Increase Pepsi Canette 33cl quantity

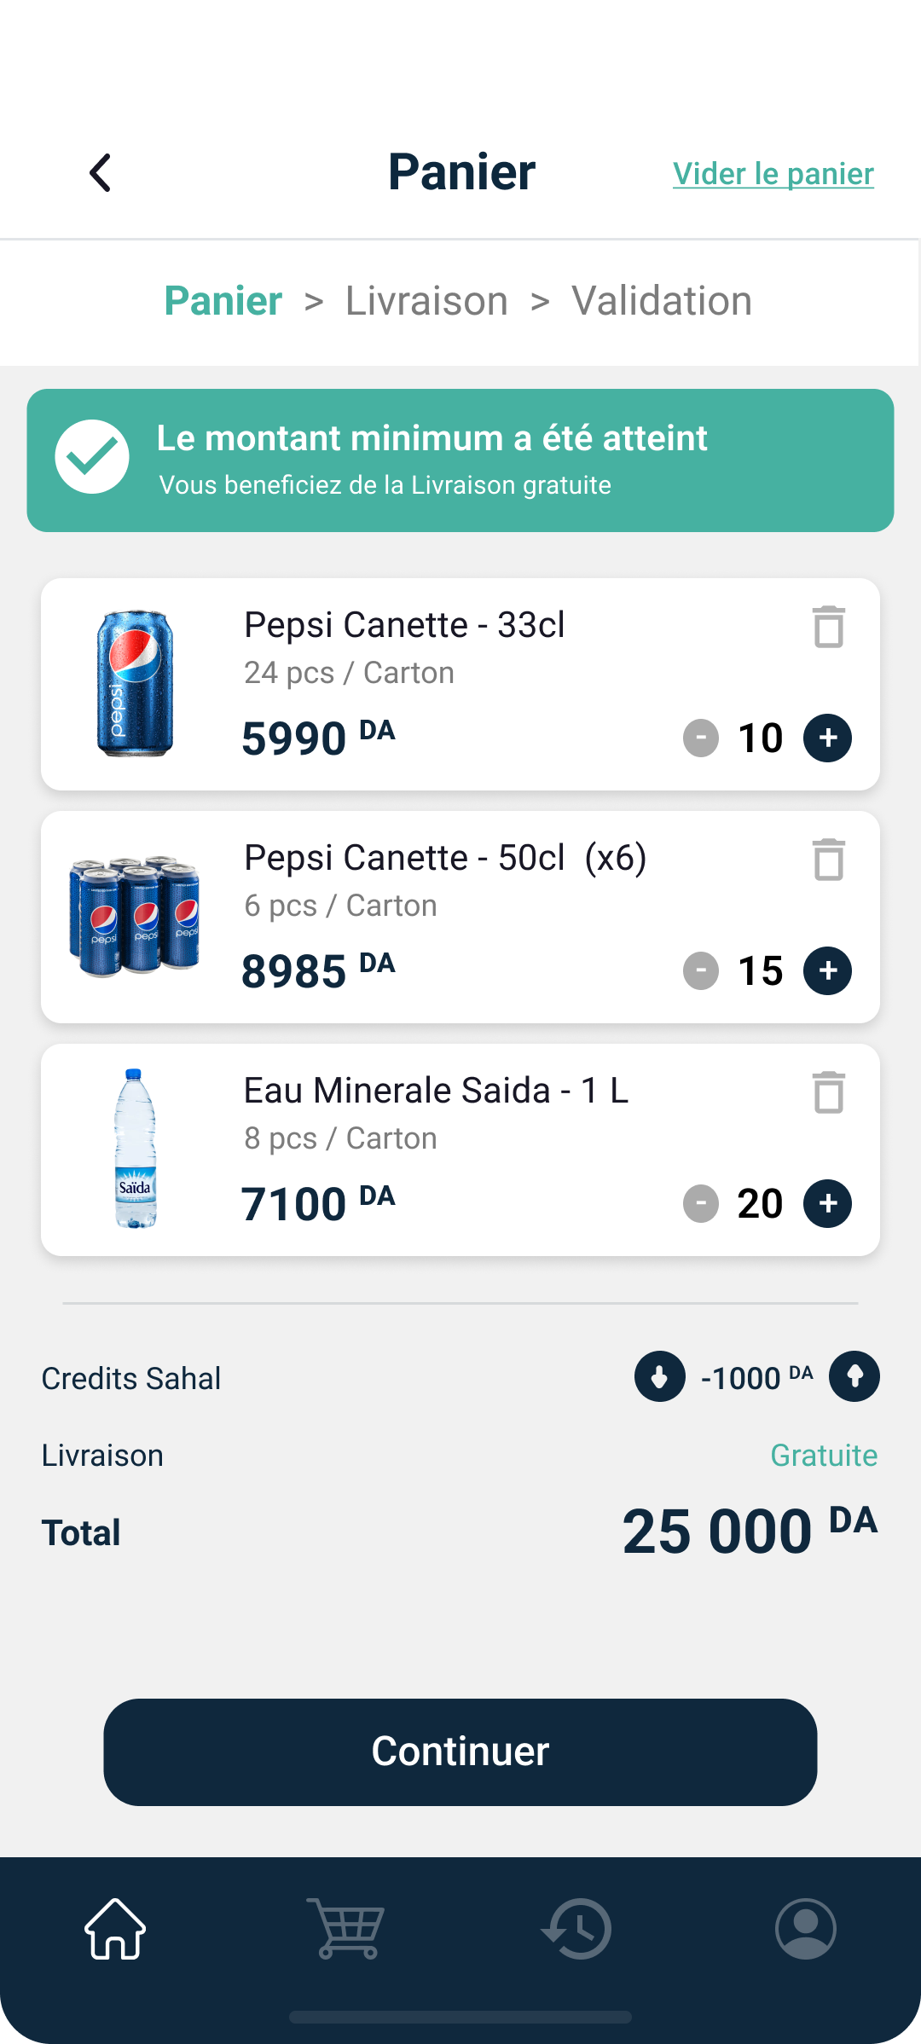pyautogui.click(x=827, y=738)
